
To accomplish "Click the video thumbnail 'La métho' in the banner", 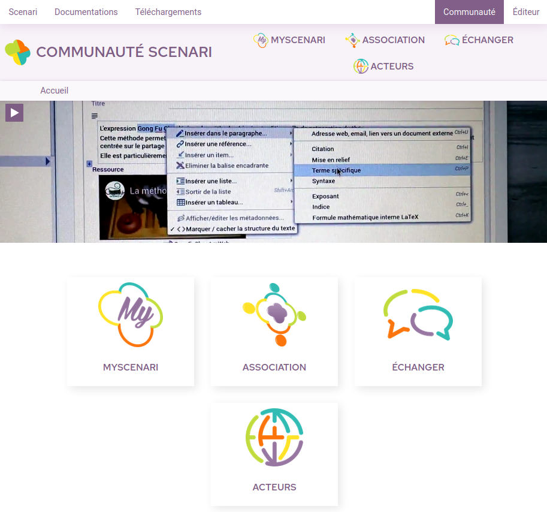I will 133,207.
